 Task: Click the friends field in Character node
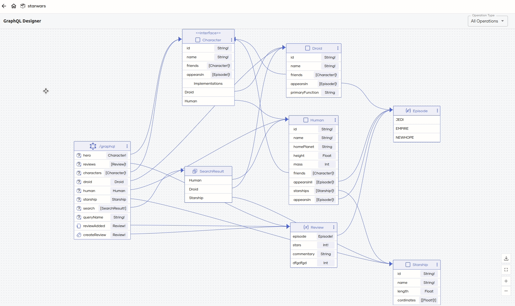(208, 66)
